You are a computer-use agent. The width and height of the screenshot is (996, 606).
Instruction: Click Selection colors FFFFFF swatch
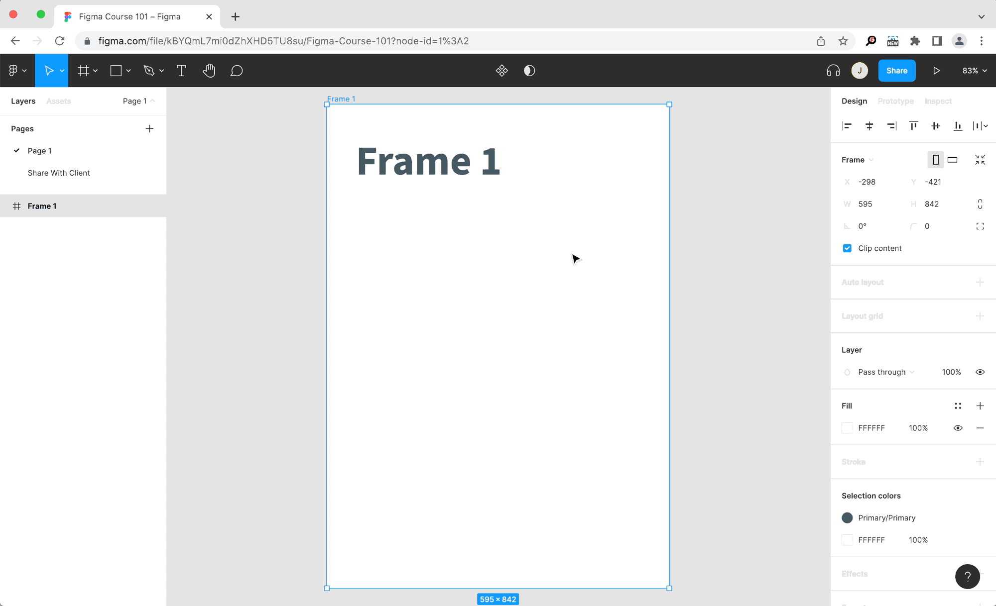point(847,540)
